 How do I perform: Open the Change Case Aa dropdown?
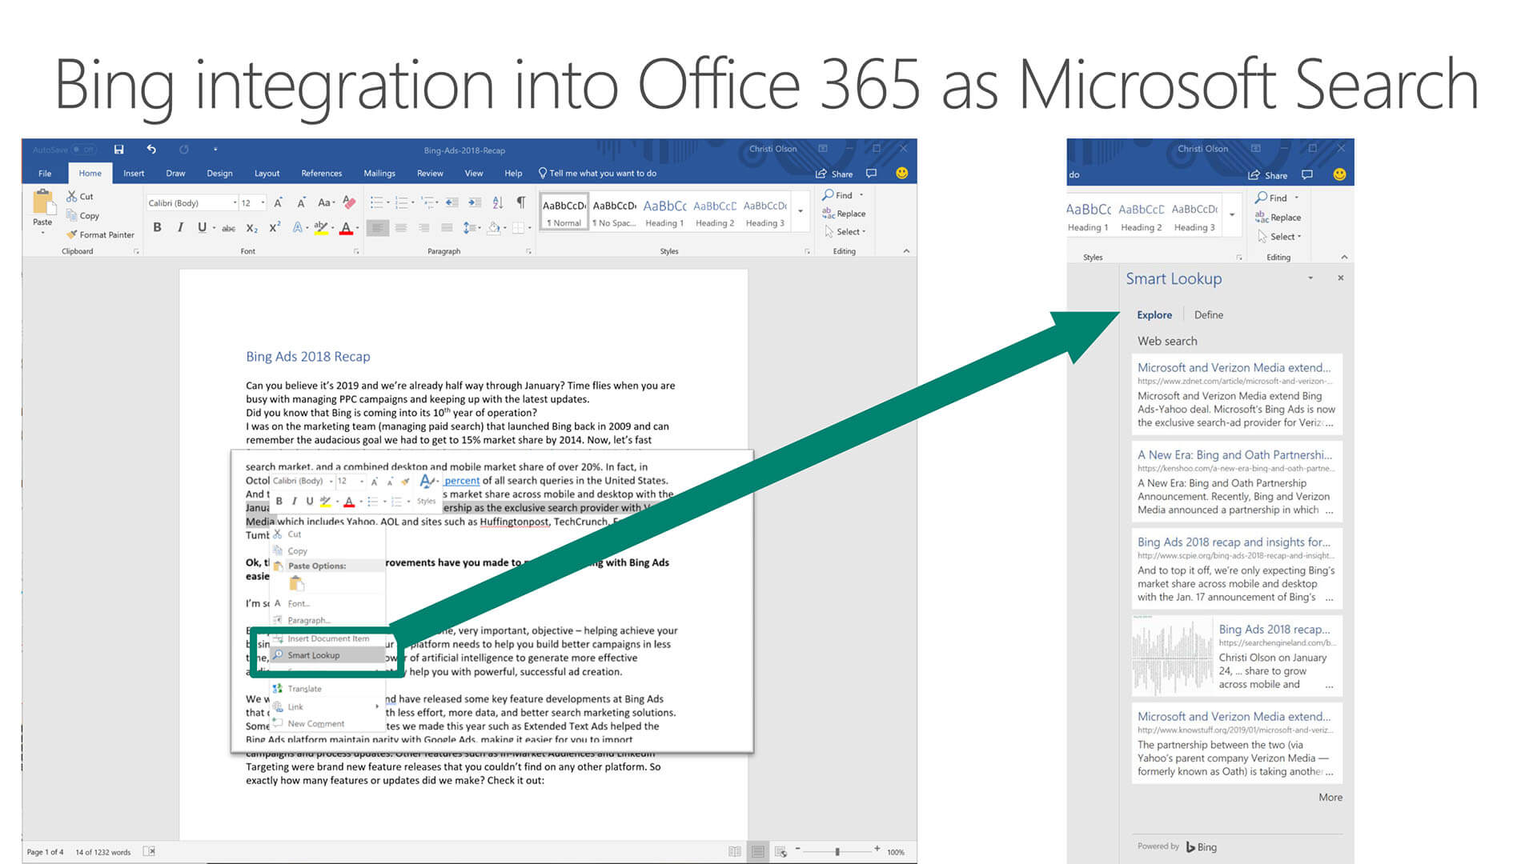click(326, 203)
